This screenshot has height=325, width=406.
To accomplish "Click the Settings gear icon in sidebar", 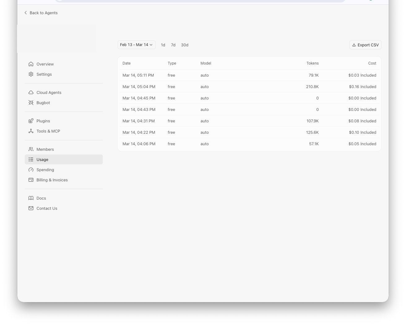I will coord(31,74).
